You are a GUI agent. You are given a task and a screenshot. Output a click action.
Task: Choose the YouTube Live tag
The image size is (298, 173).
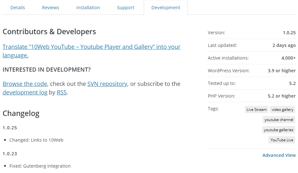pos(282,140)
